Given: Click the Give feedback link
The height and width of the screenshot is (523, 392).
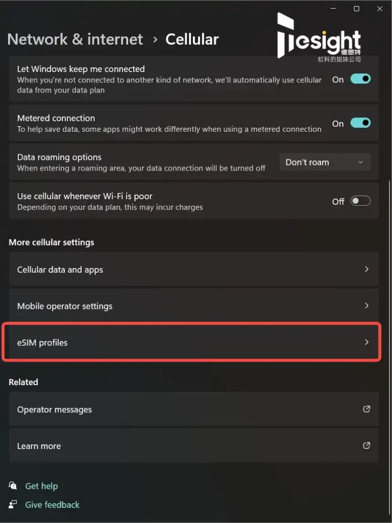Looking at the screenshot, I should (52, 505).
